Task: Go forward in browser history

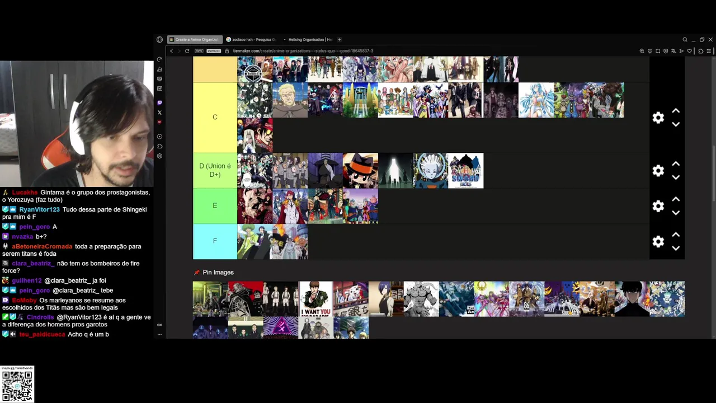Action: pos(179,51)
